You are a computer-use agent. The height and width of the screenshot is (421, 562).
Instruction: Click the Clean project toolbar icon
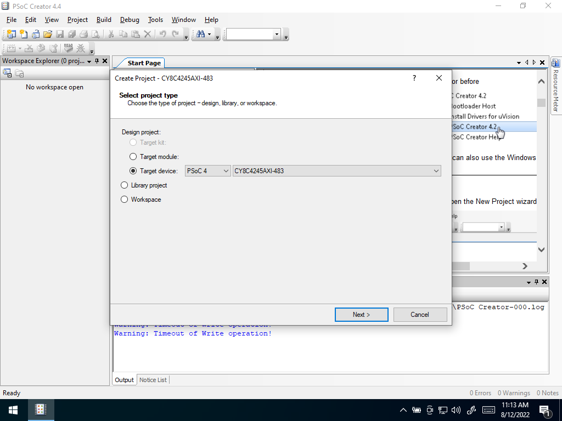tap(29, 48)
